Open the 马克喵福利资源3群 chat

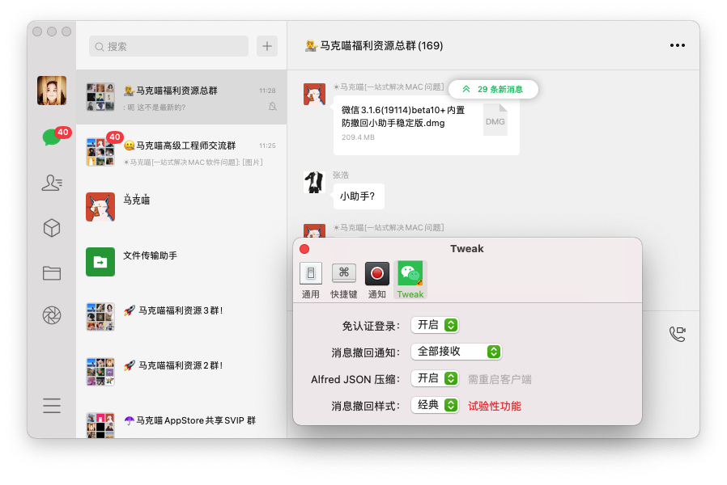click(181, 317)
